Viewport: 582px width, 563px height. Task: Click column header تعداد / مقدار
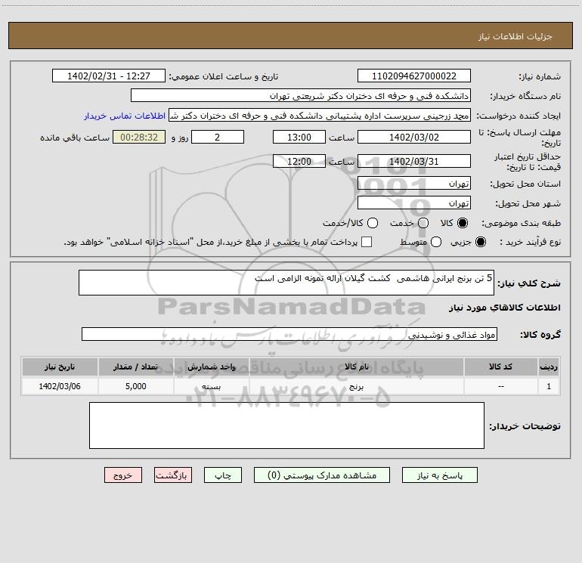click(135, 367)
